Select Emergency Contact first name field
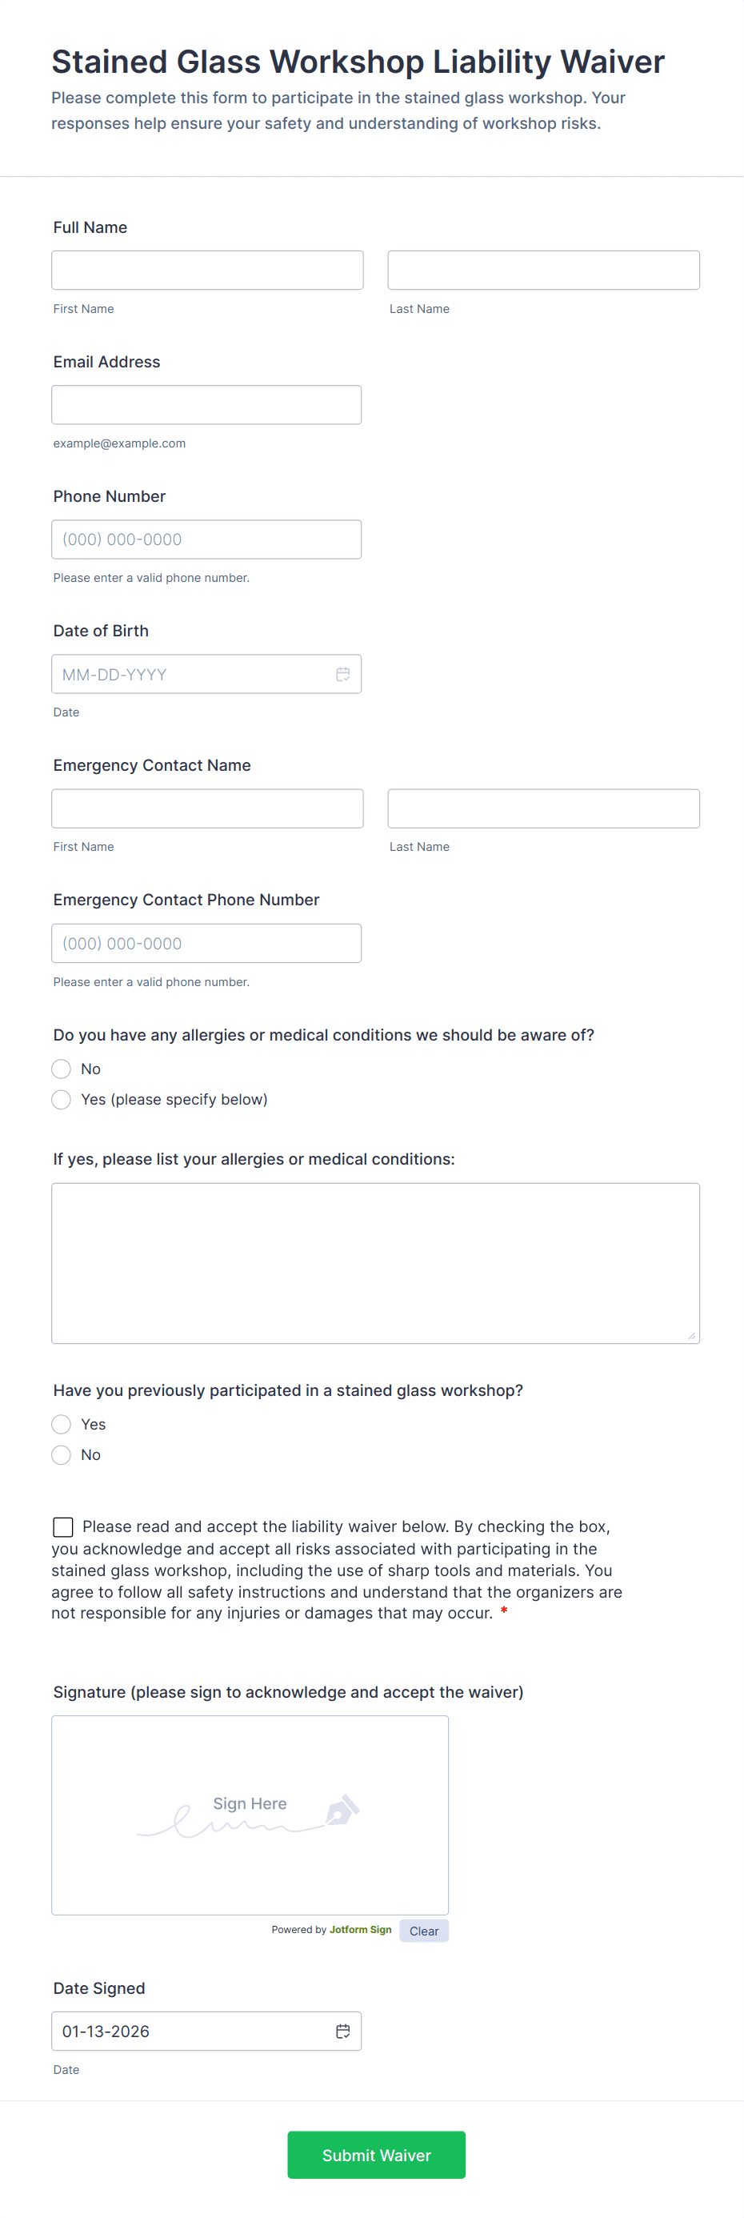The height and width of the screenshot is (2218, 744). (x=207, y=808)
